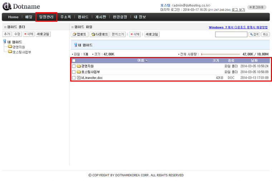Click the 다운로드 download button
272x181 pixels.
(x=99, y=34)
